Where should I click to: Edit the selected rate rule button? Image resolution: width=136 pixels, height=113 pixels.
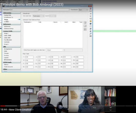point(85,26)
